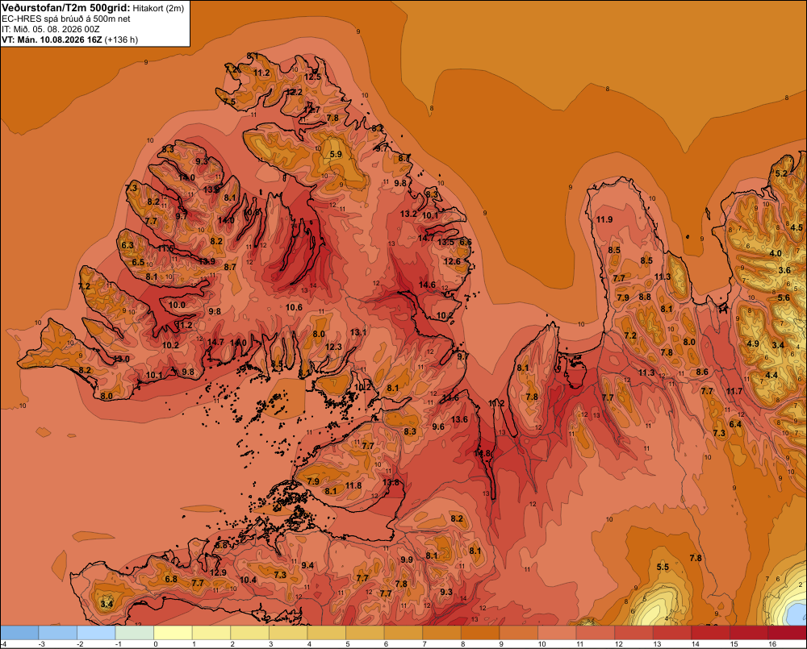Click the 4.0 temperature value on the map
807x649 pixels.
(x=775, y=253)
